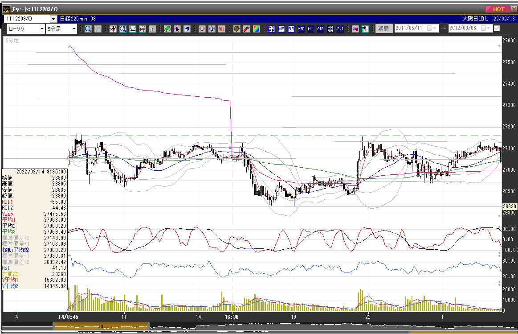
Task: Click the crosshair grid line icon
Action: pos(98,29)
